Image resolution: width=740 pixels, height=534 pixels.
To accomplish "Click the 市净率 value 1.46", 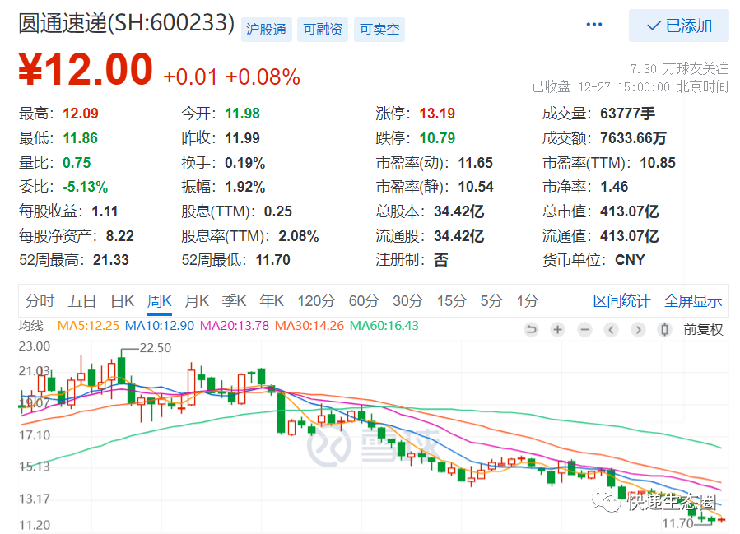I will coord(614,187).
